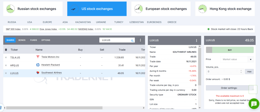Choose EUROPE in the region menu
The height and width of the screenshot is (112, 260).
click(47, 22)
